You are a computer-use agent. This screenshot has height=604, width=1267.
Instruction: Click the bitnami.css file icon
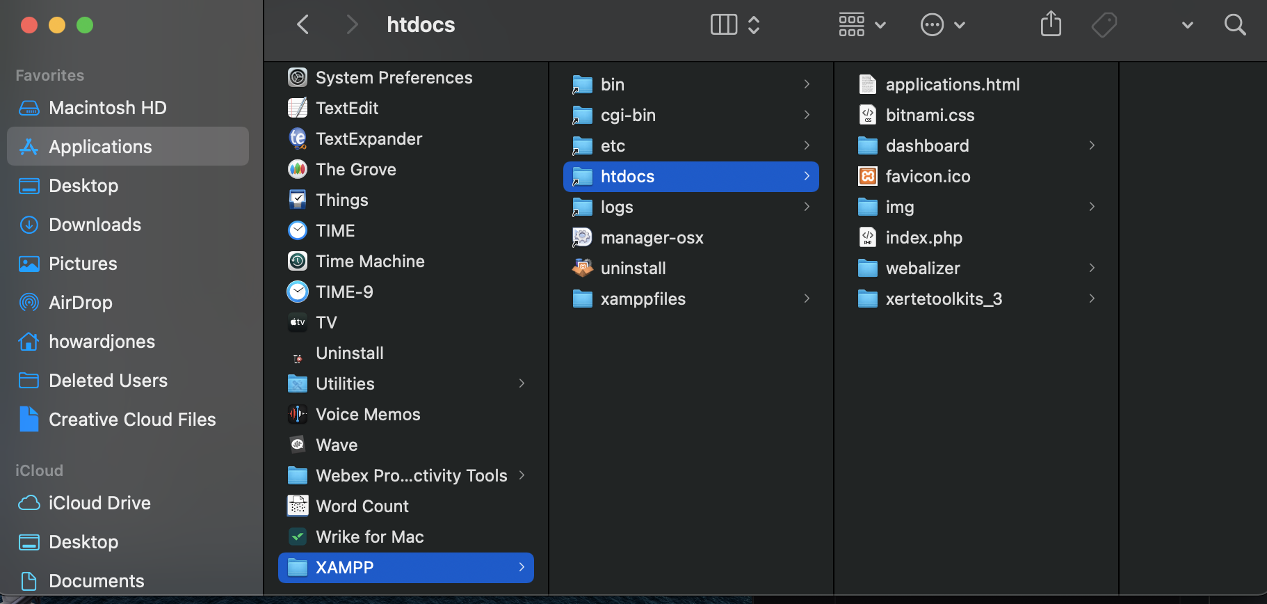coord(868,115)
